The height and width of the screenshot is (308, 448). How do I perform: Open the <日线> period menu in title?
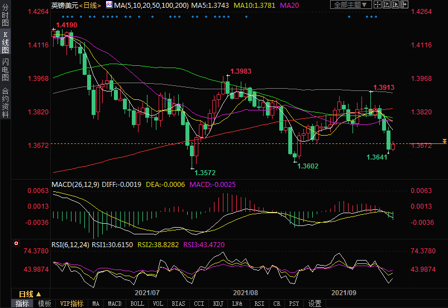(90, 5)
